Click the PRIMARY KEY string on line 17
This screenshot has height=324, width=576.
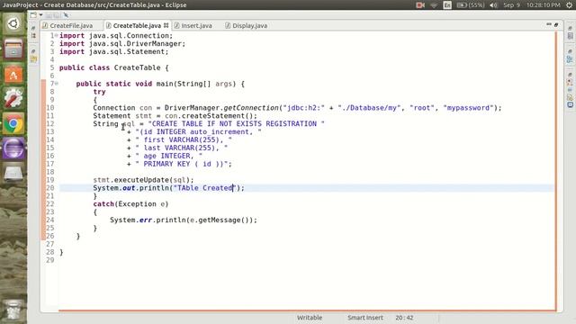coord(182,164)
